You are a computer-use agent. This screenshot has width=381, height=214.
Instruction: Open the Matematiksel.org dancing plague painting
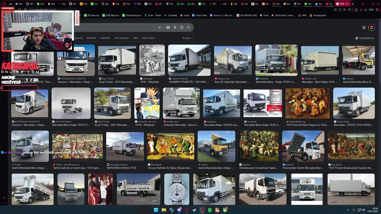307,103
